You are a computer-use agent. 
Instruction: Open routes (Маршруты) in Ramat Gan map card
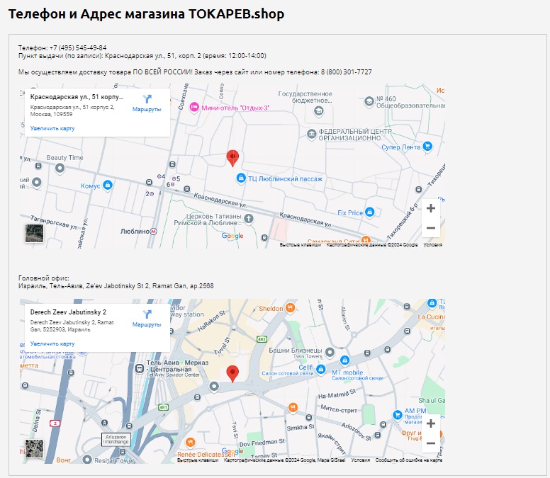(147, 319)
